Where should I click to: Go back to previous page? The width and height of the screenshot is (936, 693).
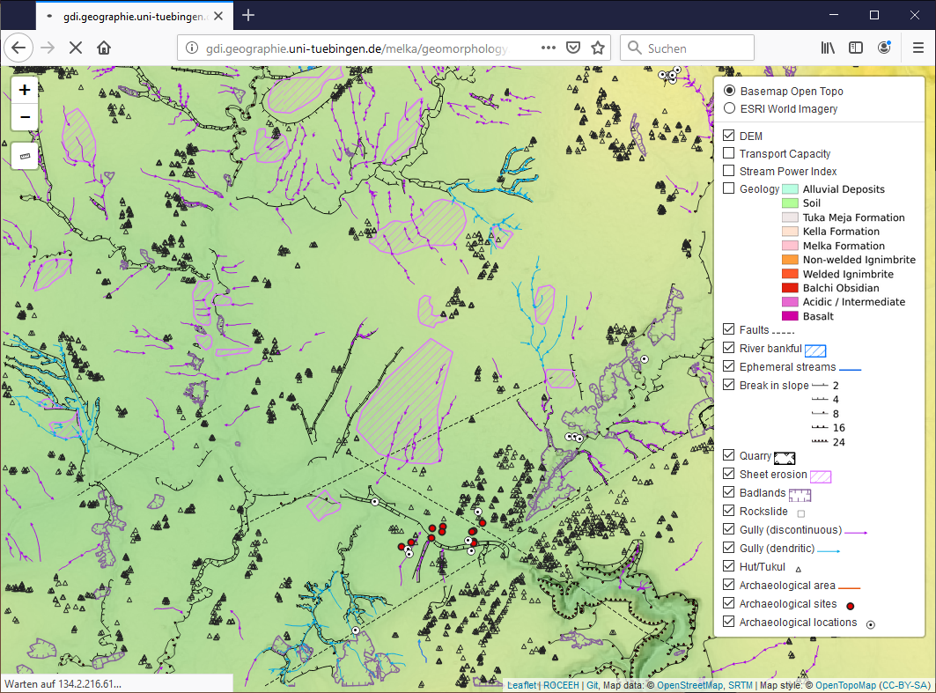coord(18,48)
